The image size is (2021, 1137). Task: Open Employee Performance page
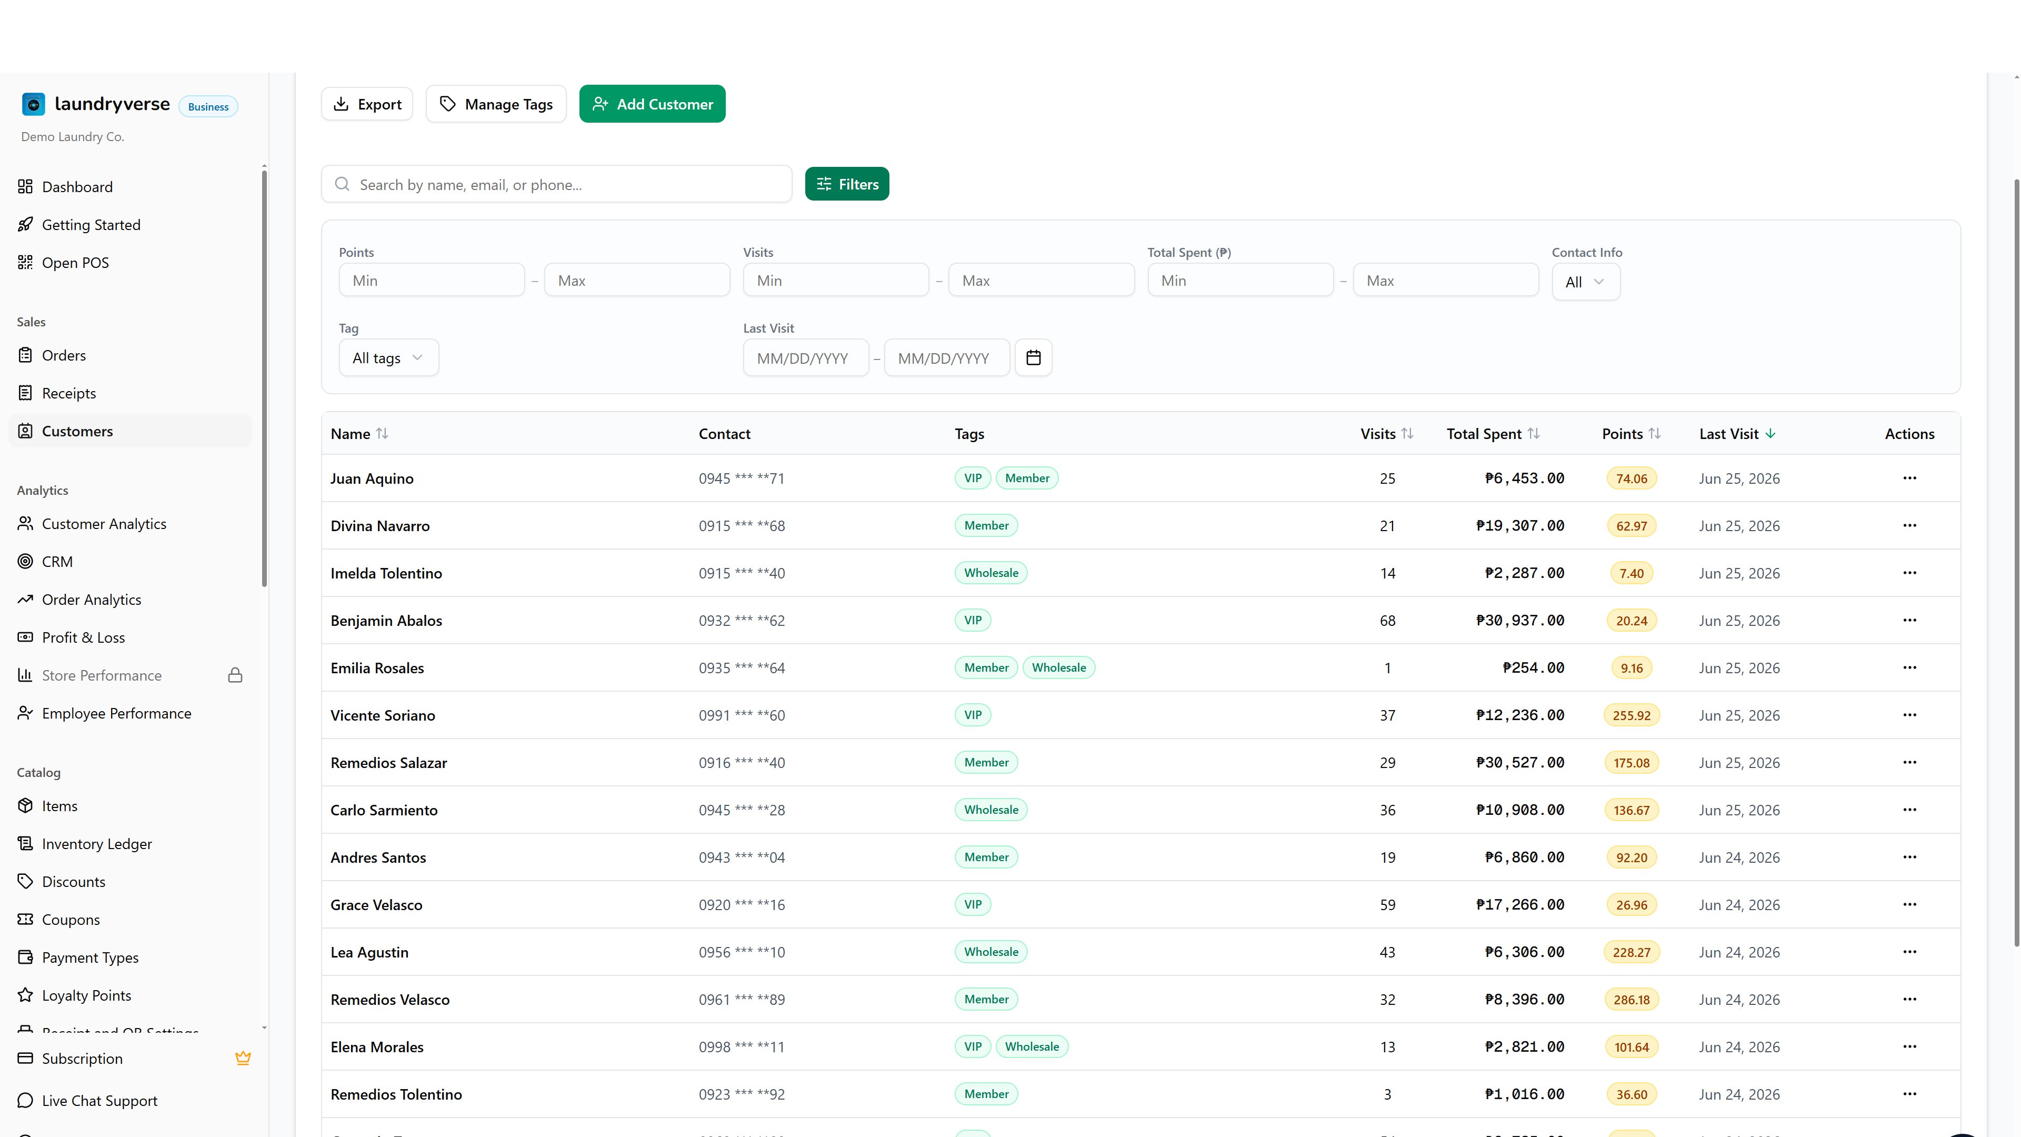pos(130,713)
